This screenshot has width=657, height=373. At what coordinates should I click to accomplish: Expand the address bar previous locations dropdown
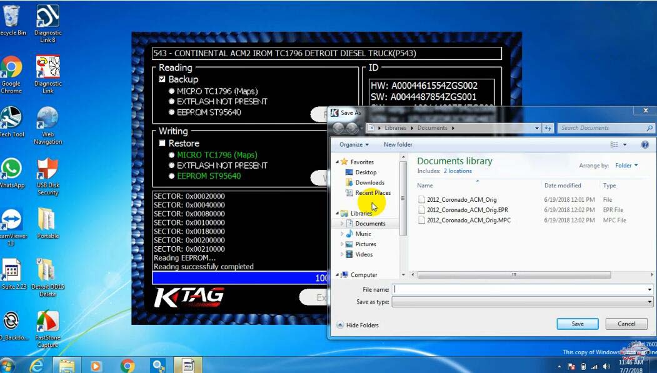click(537, 128)
